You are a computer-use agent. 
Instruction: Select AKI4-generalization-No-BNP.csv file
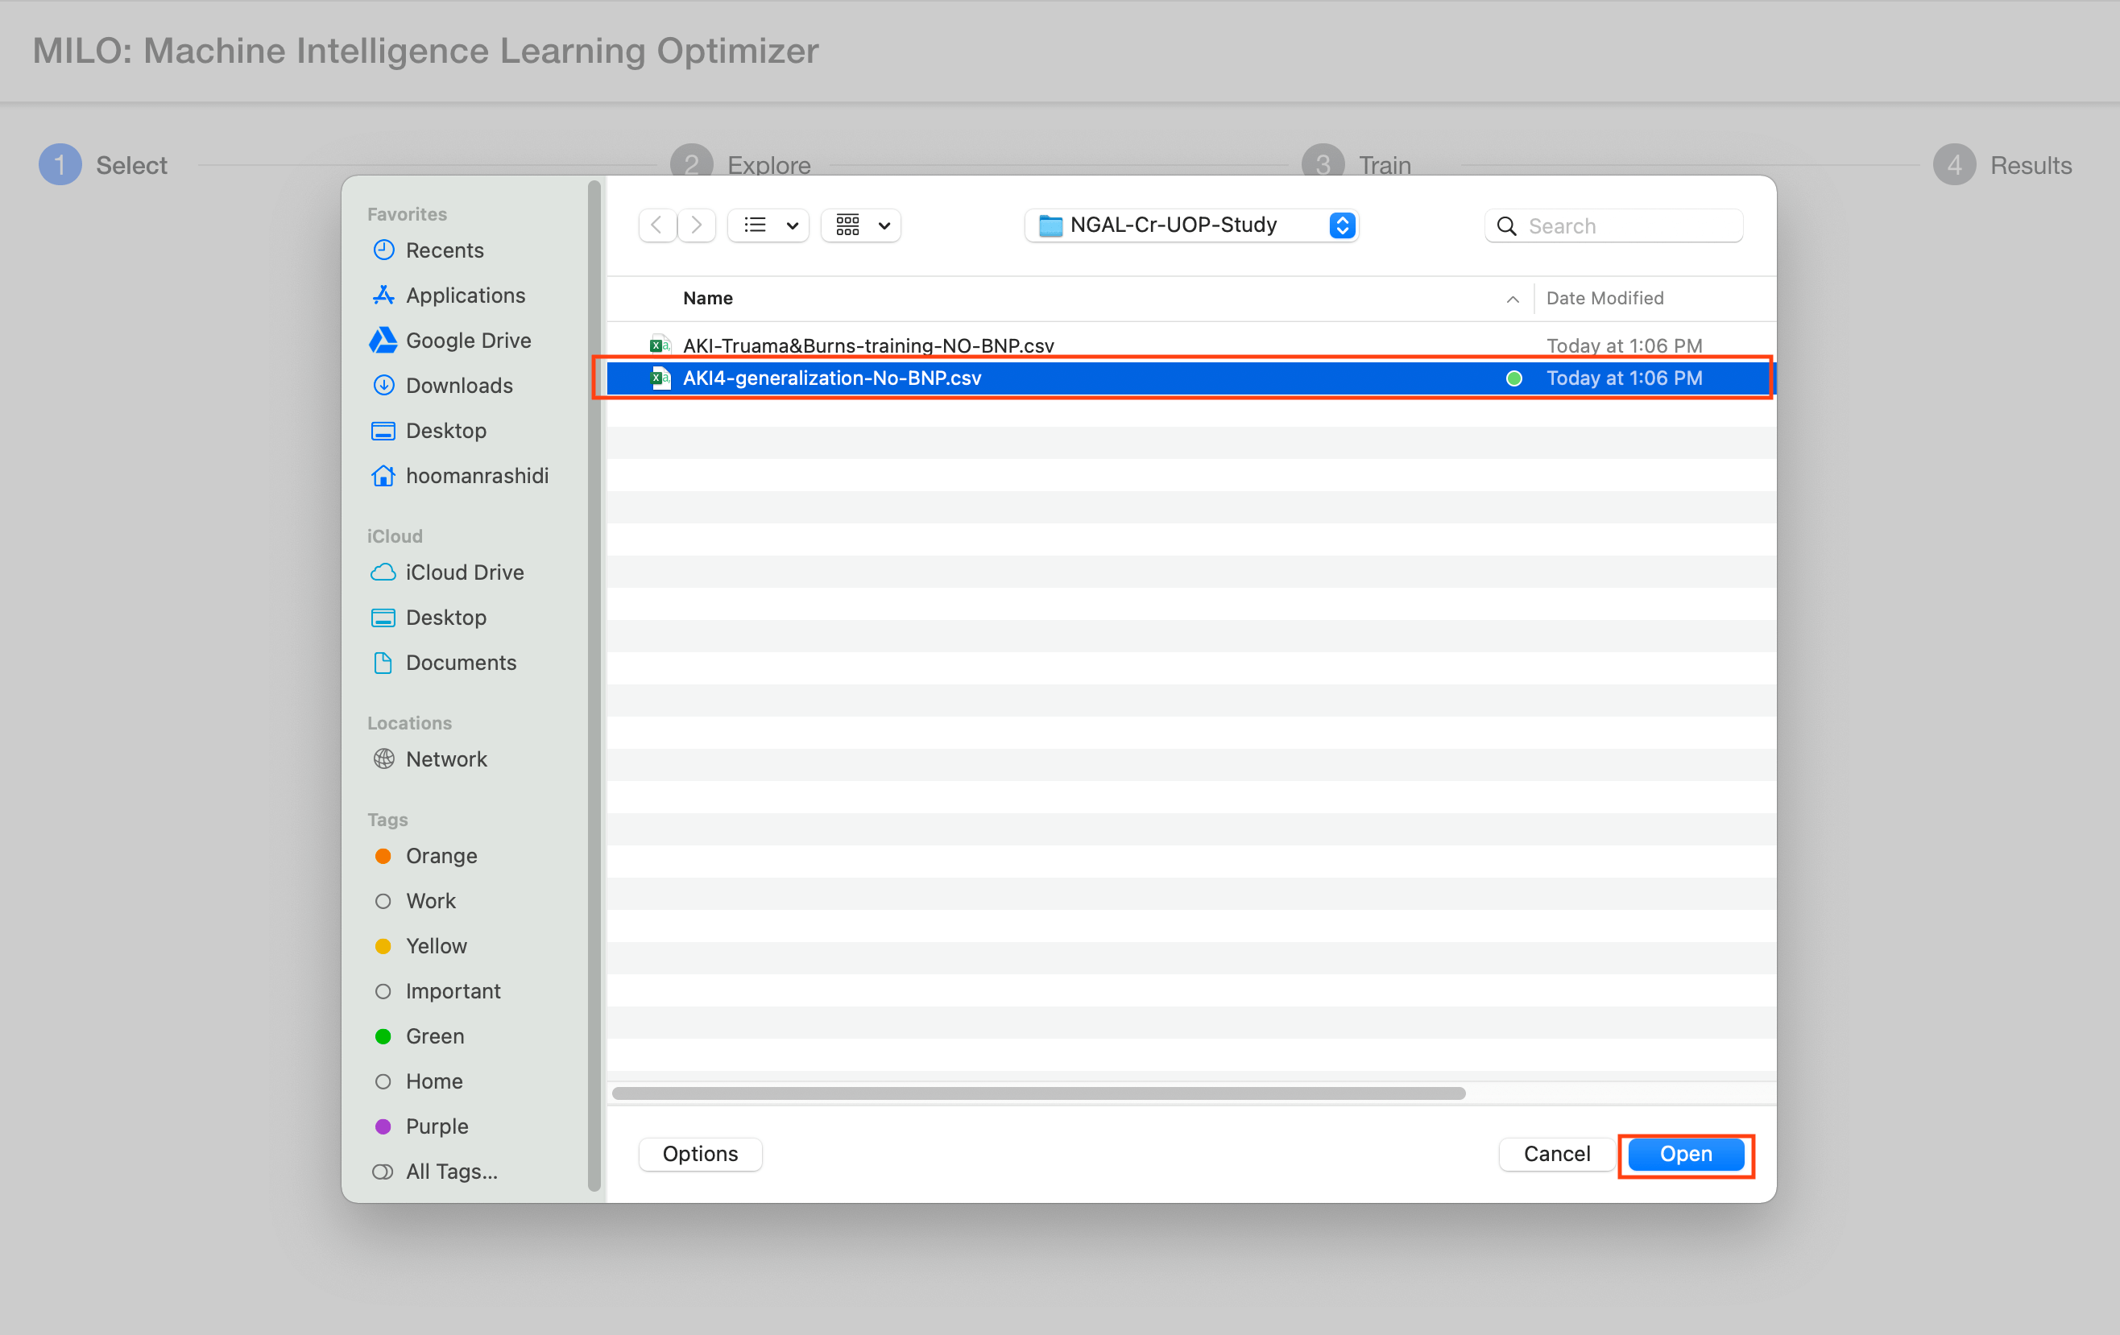tap(1190, 378)
